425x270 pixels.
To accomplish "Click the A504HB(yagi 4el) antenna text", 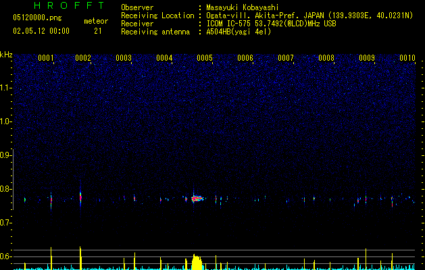I will [x=239, y=32].
